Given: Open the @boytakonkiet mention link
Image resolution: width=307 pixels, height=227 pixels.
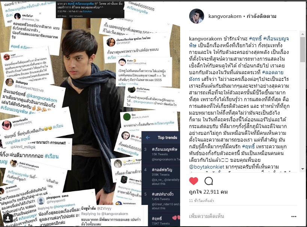Looking at the screenshot, I should [x=206, y=167].
